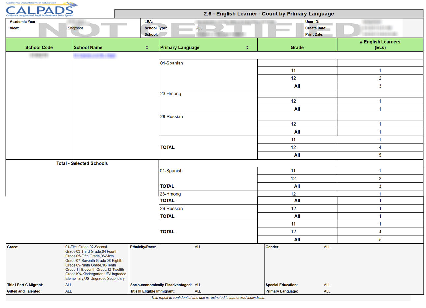This screenshot has height=308, width=426.
Task: Click the grade list beginning '01-First Grade,02-Second'
Action: 96,263
